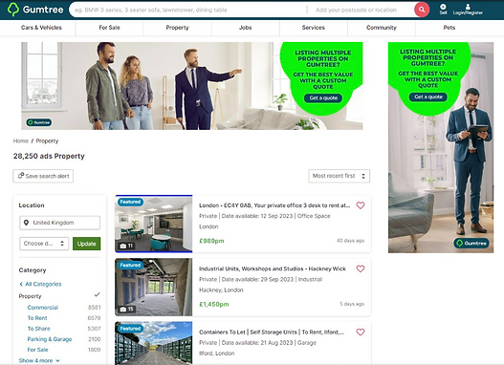Click Get a quote on the side banner

pyautogui.click(x=428, y=97)
